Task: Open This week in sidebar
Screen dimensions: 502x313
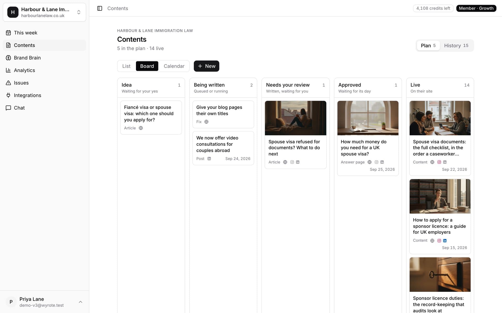Action: 44,33
